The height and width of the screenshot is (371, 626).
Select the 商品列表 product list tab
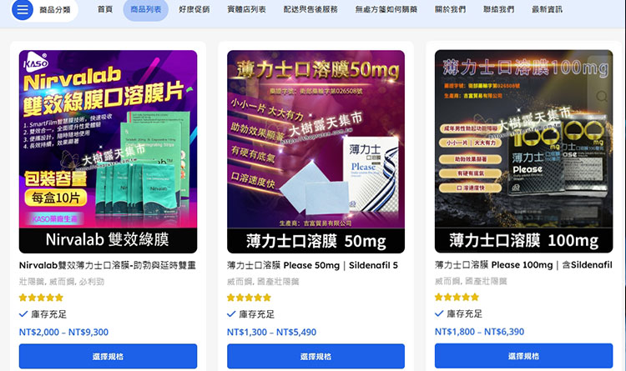[146, 9]
